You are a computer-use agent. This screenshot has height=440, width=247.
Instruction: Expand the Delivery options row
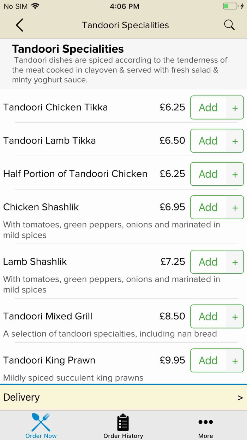[x=123, y=397]
